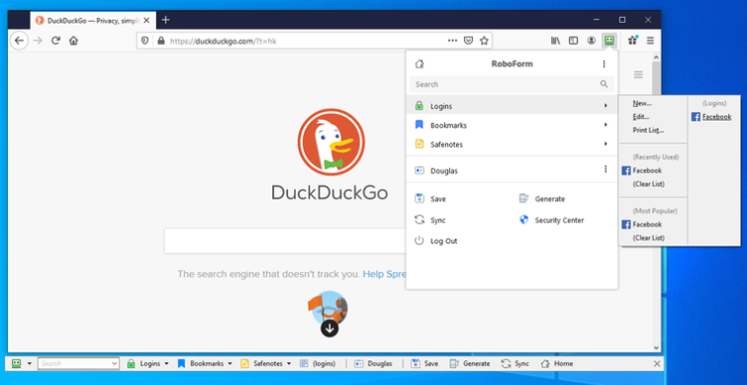Choose New... in Logins submenu
The image size is (747, 385).
tap(642, 103)
